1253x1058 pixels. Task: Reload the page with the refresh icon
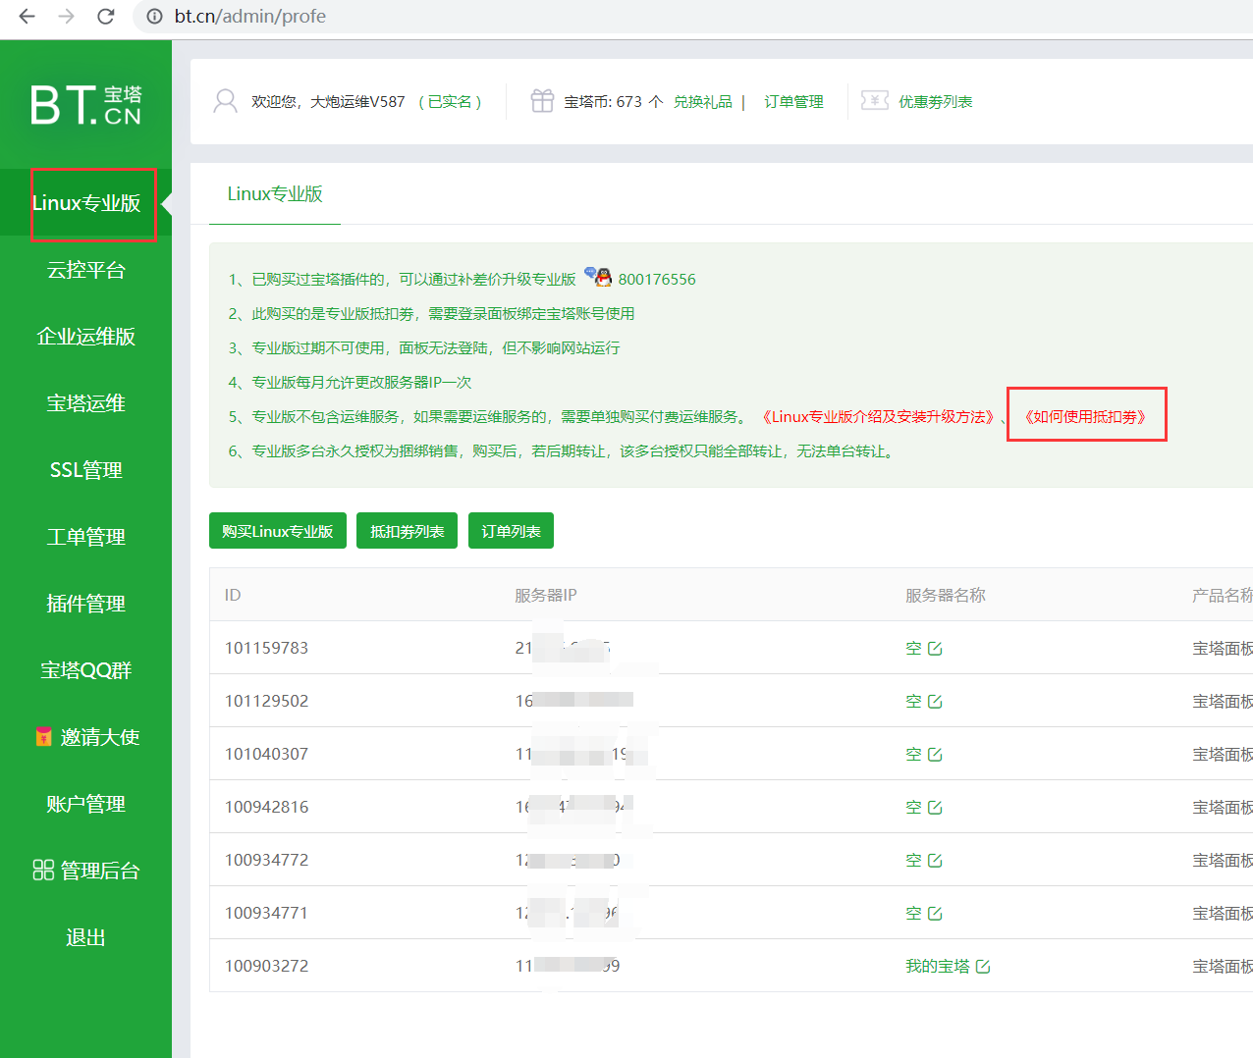pyautogui.click(x=106, y=16)
